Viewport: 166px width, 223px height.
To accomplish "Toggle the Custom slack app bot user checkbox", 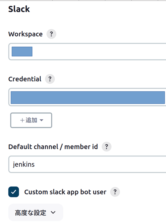I will (x=14, y=192).
